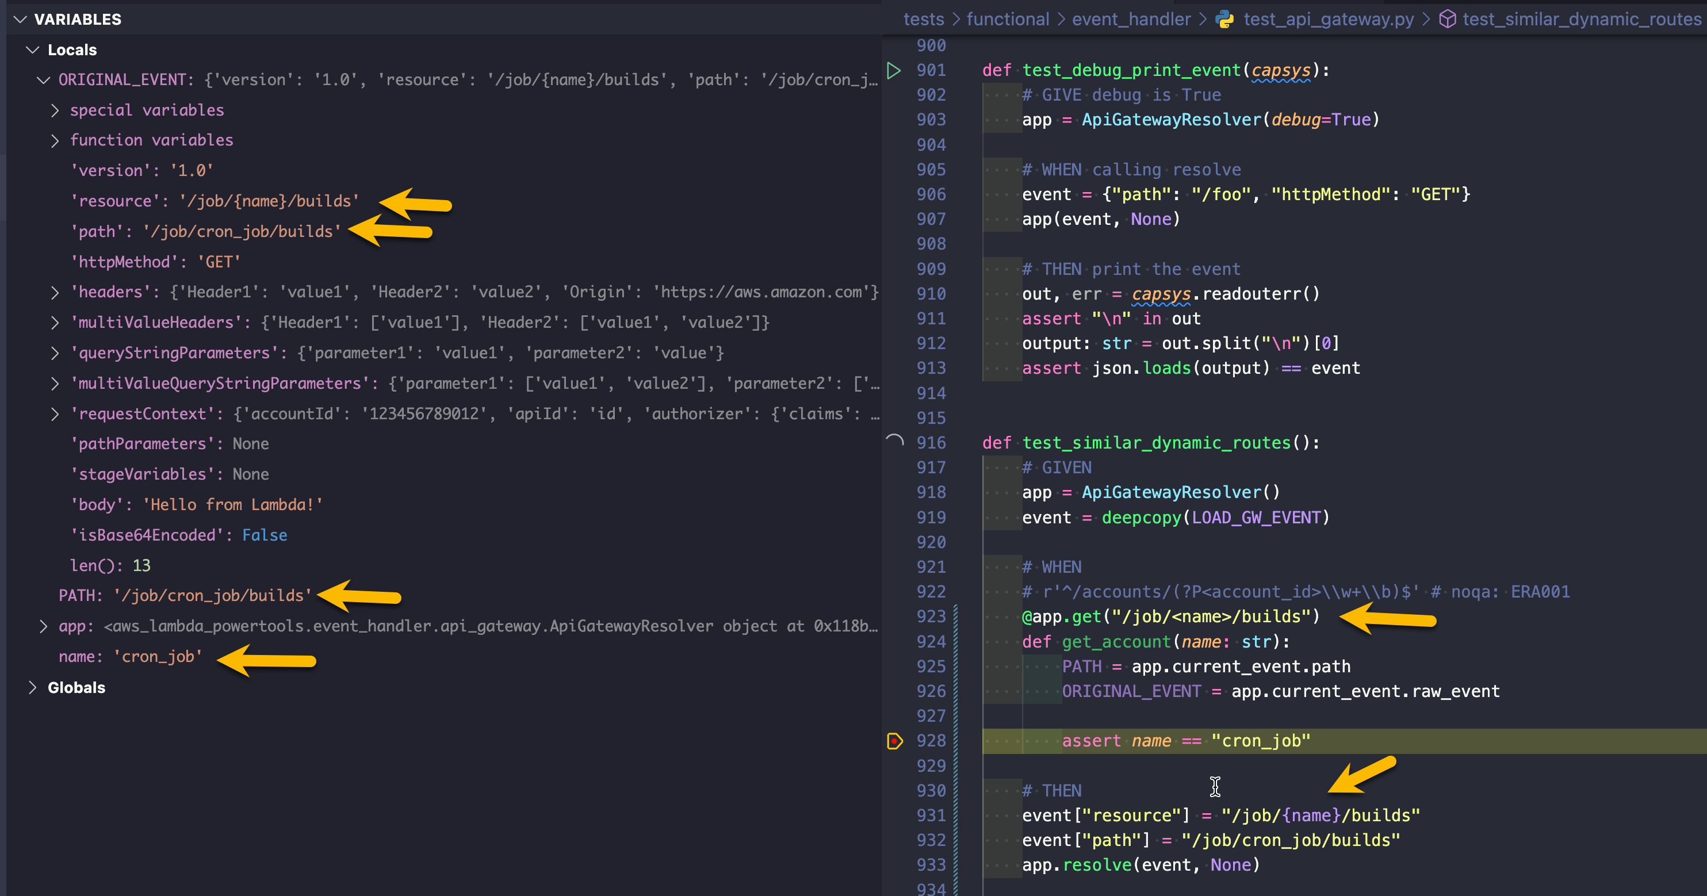
Task: Select the tests breadcrumb segment
Action: tap(923, 19)
